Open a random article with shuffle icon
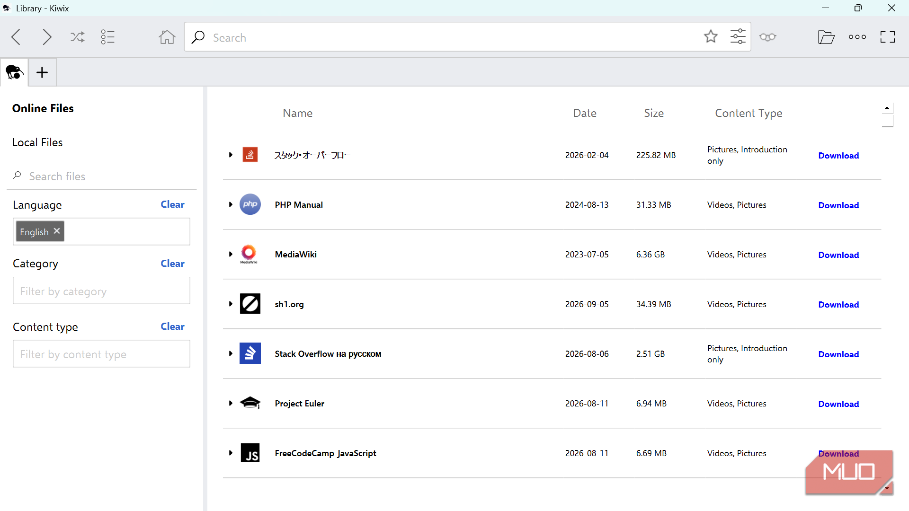 78,37
